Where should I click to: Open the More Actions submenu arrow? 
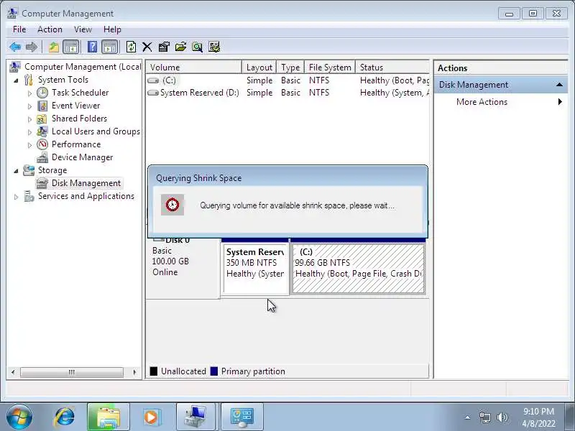(x=560, y=102)
